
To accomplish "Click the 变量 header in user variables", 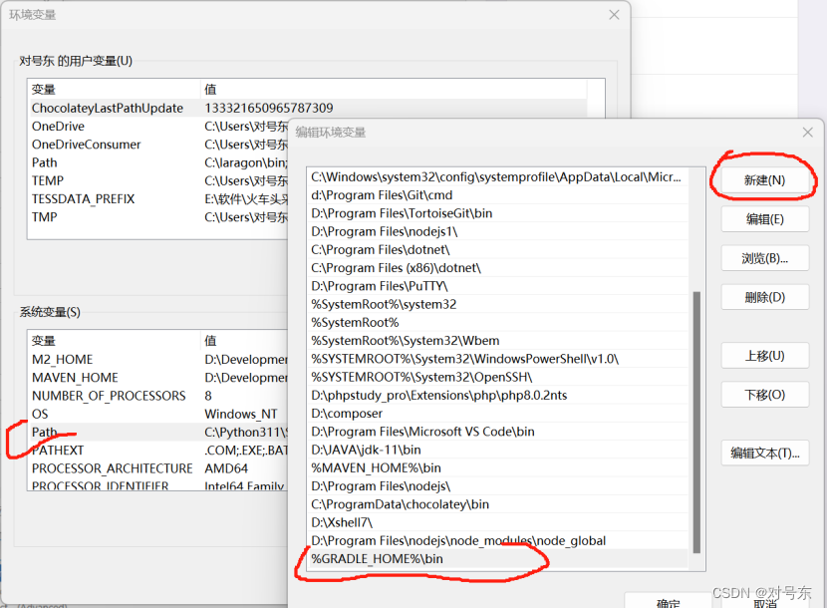I will 115,89.
